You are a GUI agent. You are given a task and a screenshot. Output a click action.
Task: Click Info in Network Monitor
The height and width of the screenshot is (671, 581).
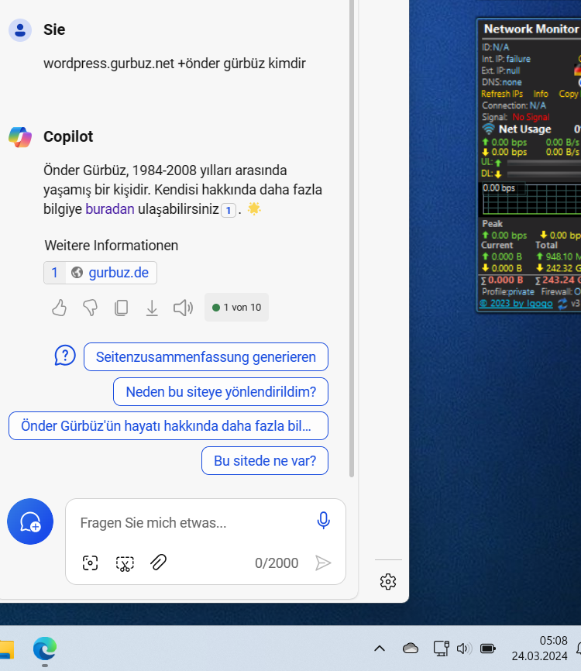(541, 94)
